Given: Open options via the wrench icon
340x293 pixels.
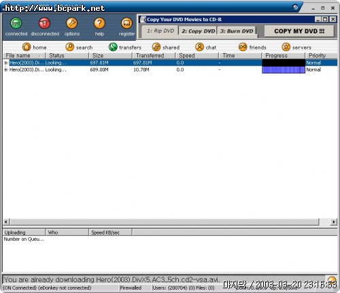Looking at the screenshot, I should (72, 23).
